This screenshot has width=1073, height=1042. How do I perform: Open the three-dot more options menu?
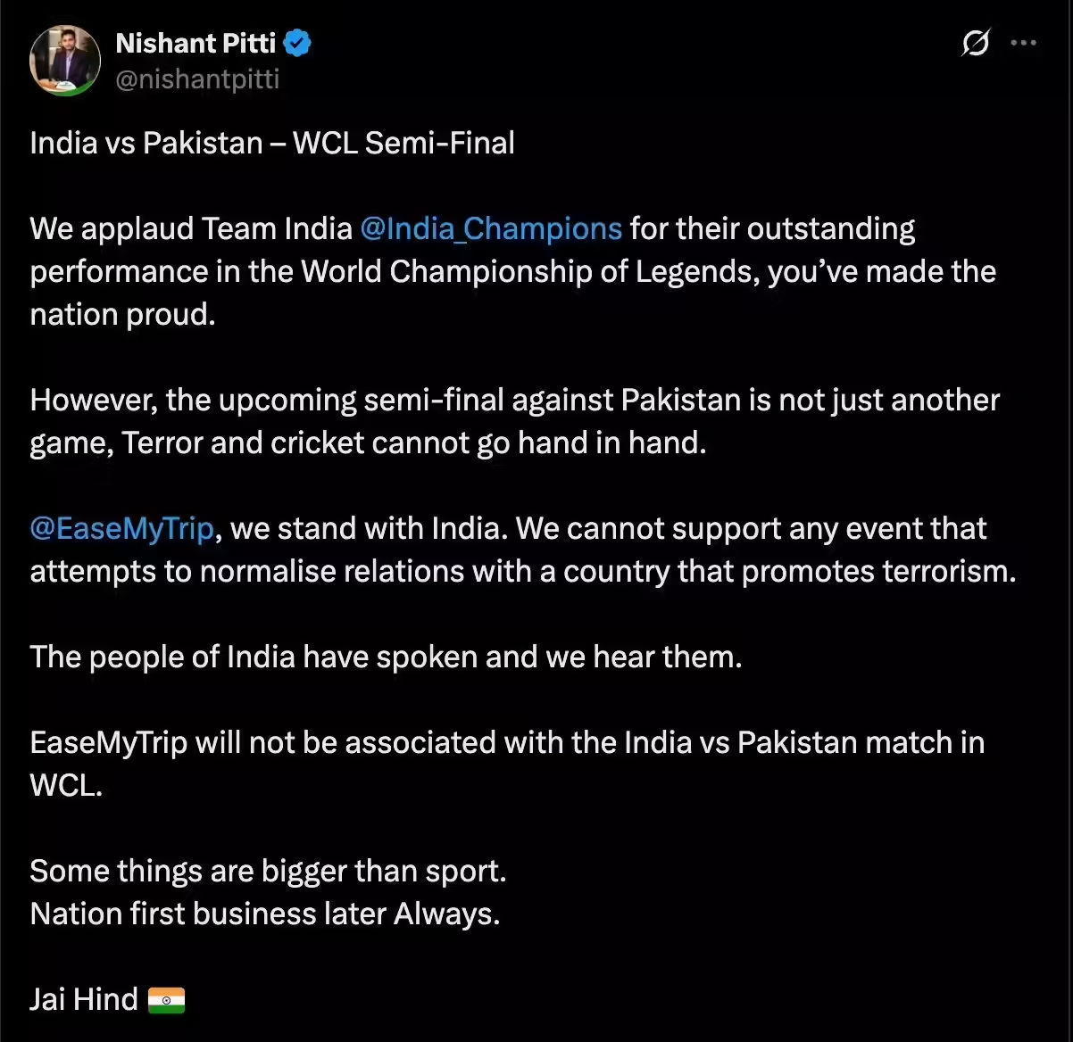pos(1023,42)
